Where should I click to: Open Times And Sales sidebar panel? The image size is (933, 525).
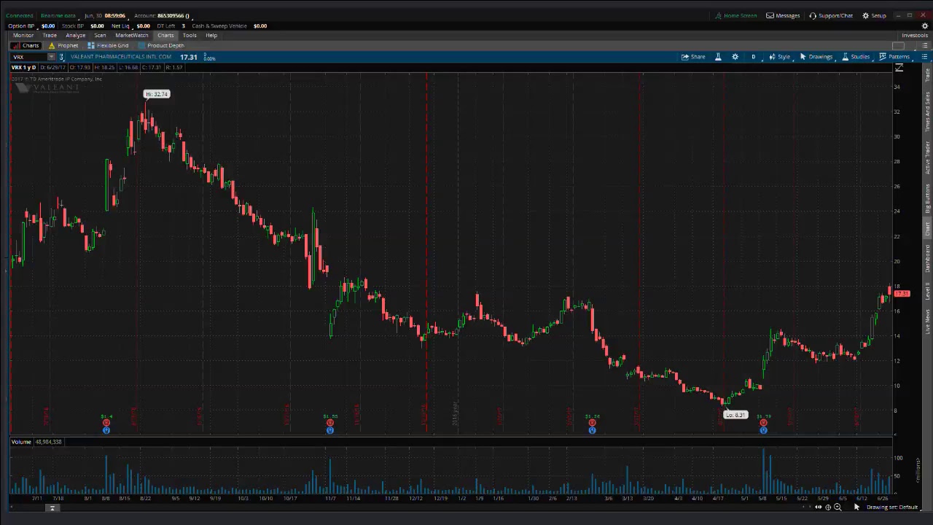coord(927,111)
